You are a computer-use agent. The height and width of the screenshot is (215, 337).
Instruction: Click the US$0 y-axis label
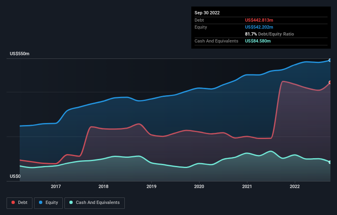point(15,176)
